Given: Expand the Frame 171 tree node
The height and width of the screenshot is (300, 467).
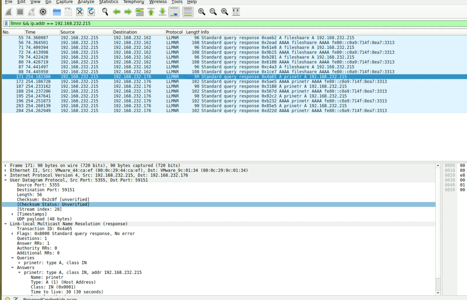Looking at the screenshot, I should 6,165.
